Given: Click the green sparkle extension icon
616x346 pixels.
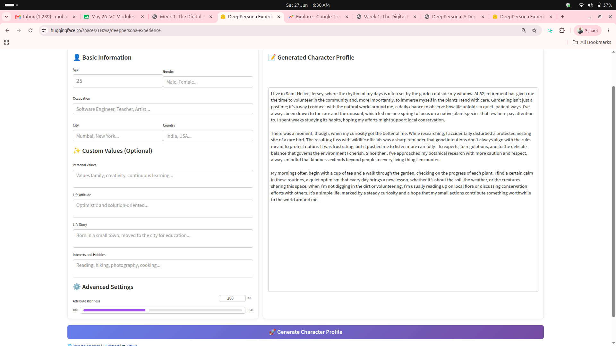Looking at the screenshot, I should tap(550, 30).
